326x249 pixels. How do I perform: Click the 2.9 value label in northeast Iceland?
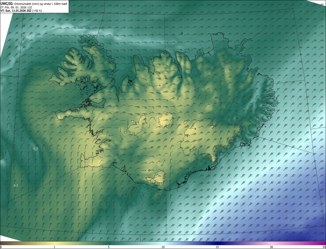(227, 71)
